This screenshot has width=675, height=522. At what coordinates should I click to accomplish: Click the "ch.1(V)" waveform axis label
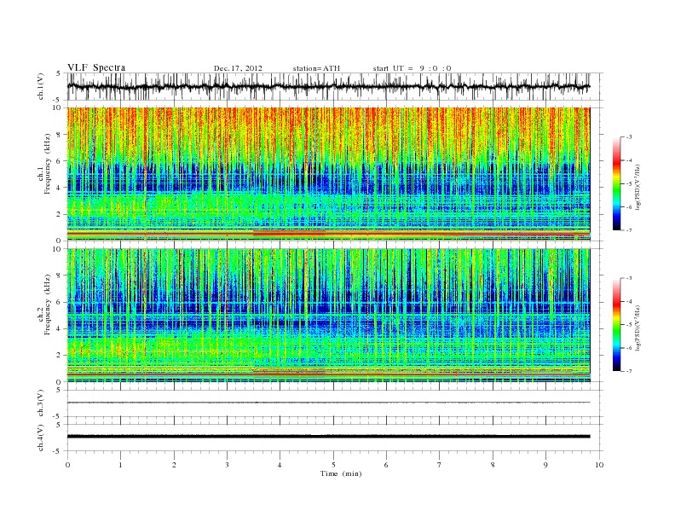click(x=41, y=86)
